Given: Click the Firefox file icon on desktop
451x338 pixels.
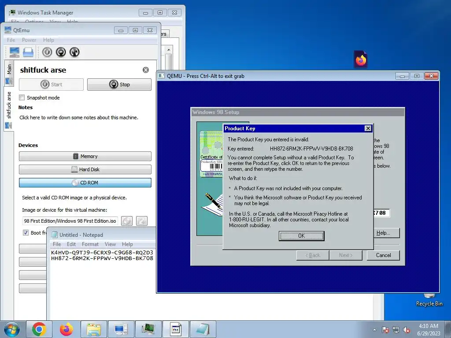Looking at the screenshot, I should point(361,59).
